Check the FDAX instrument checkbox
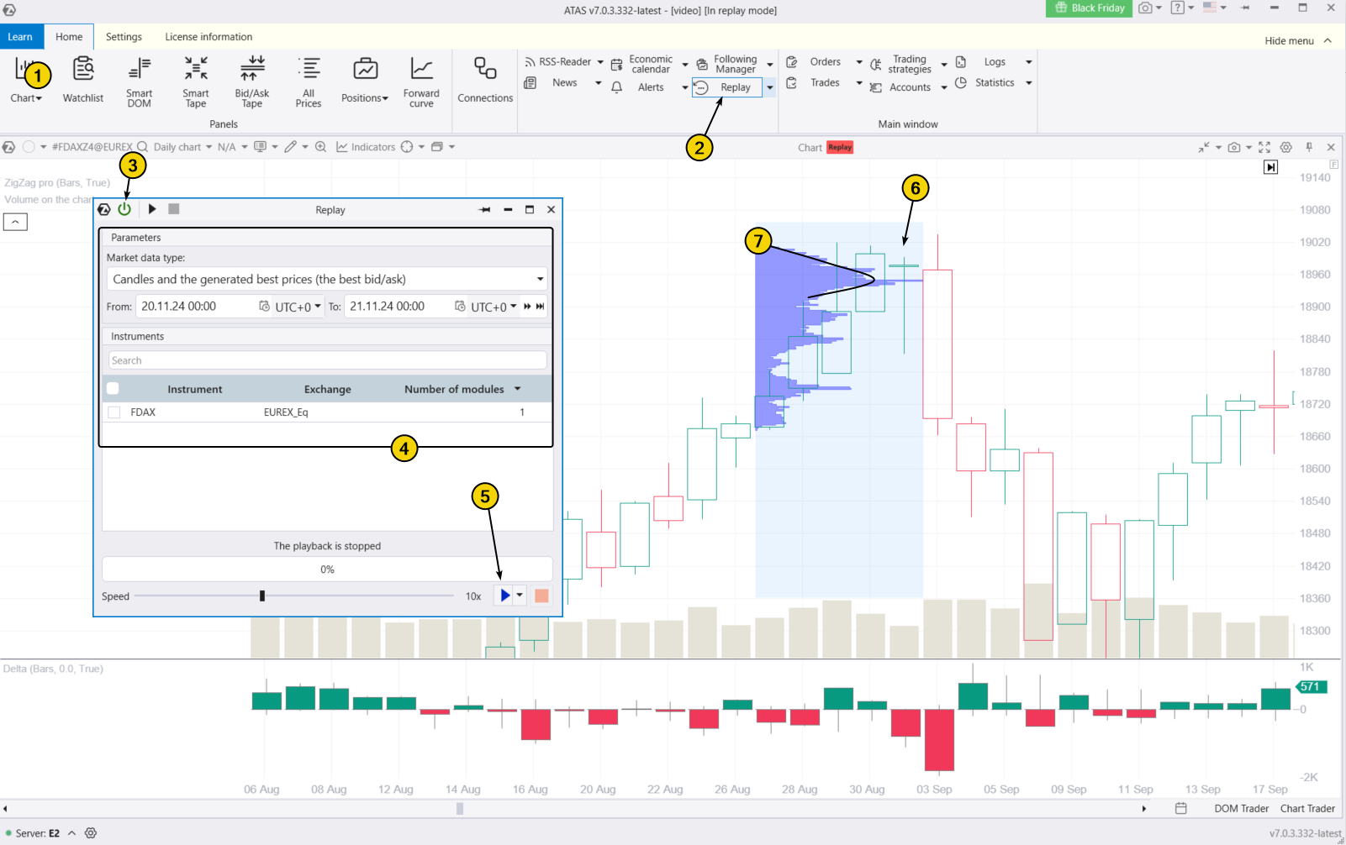This screenshot has height=845, width=1346. 114,412
